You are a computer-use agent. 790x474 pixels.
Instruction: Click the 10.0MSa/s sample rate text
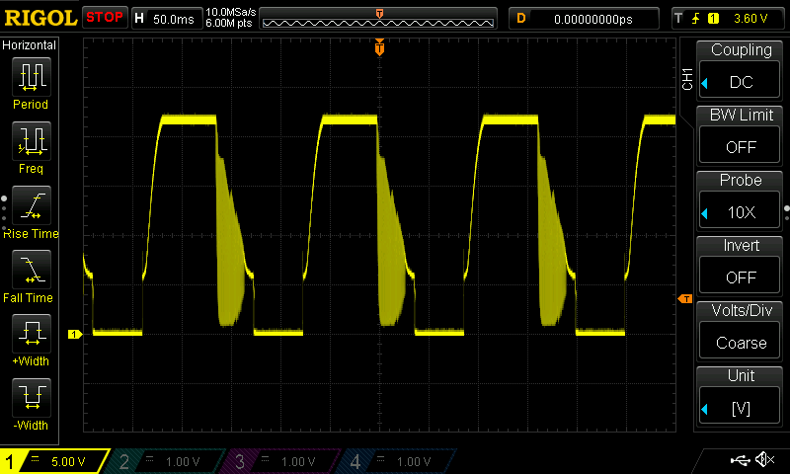point(231,12)
